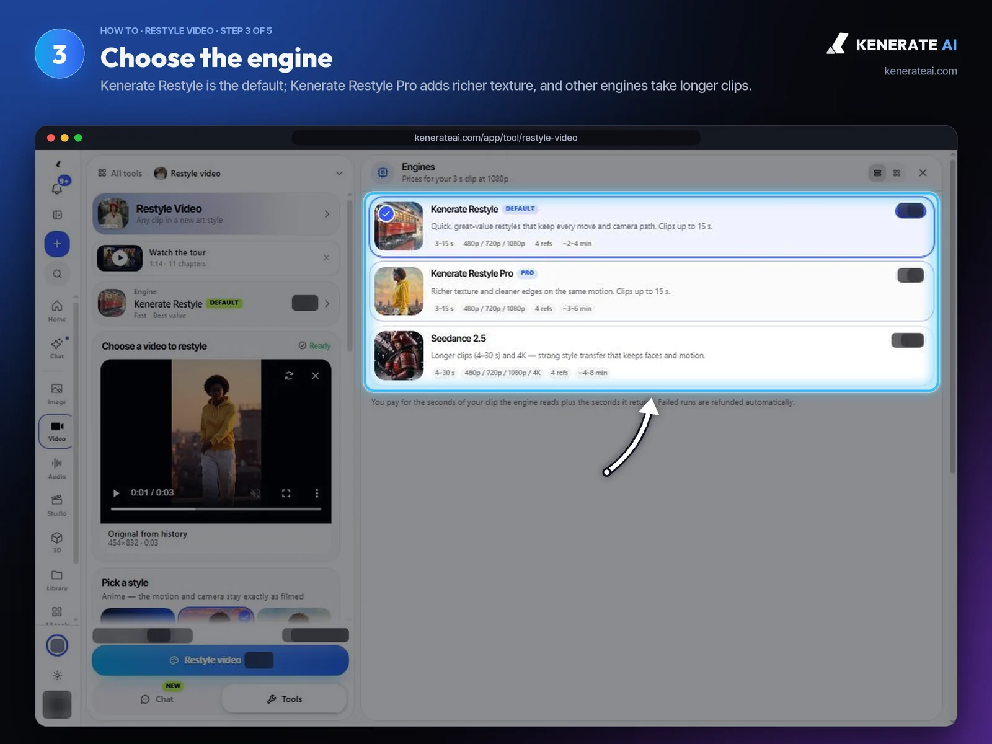Toggle the theme sun icon
This screenshot has width=992, height=744.
pos(57,675)
